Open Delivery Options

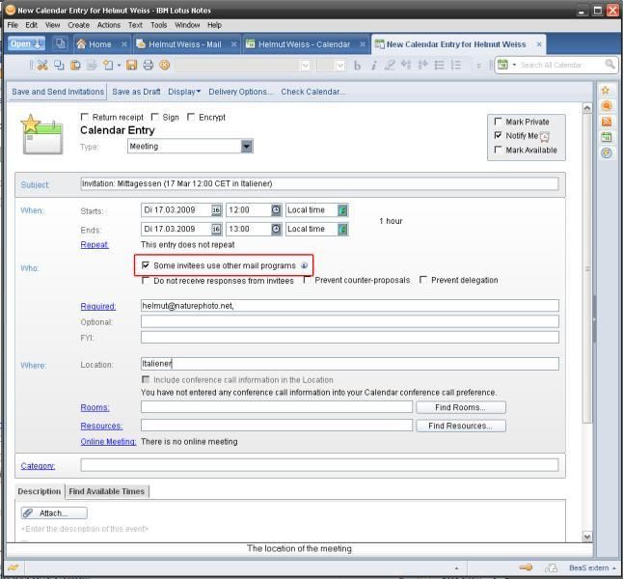pos(241,92)
